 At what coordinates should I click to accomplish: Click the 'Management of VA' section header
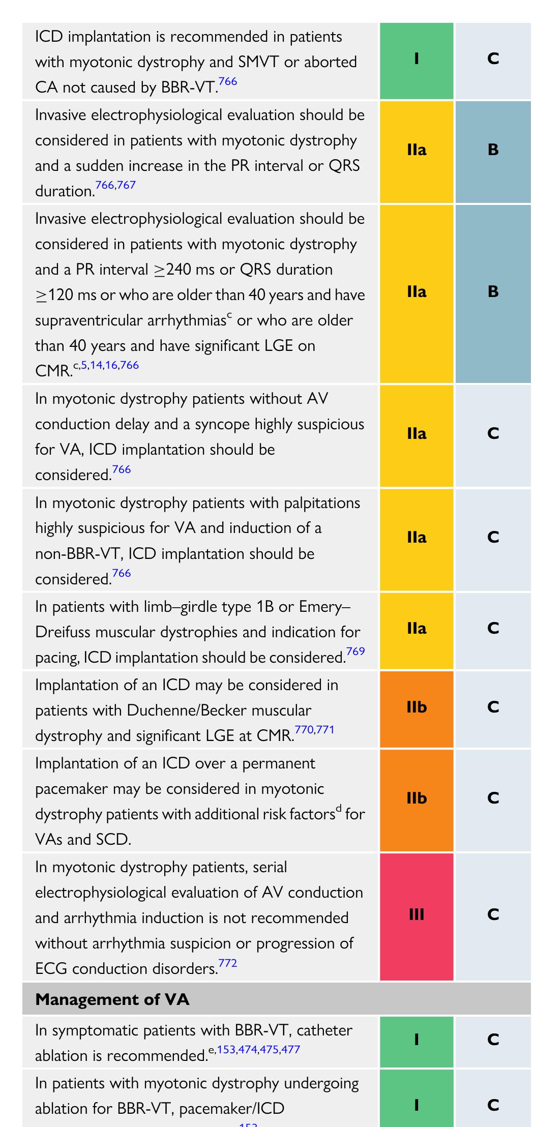pyautogui.click(x=112, y=999)
